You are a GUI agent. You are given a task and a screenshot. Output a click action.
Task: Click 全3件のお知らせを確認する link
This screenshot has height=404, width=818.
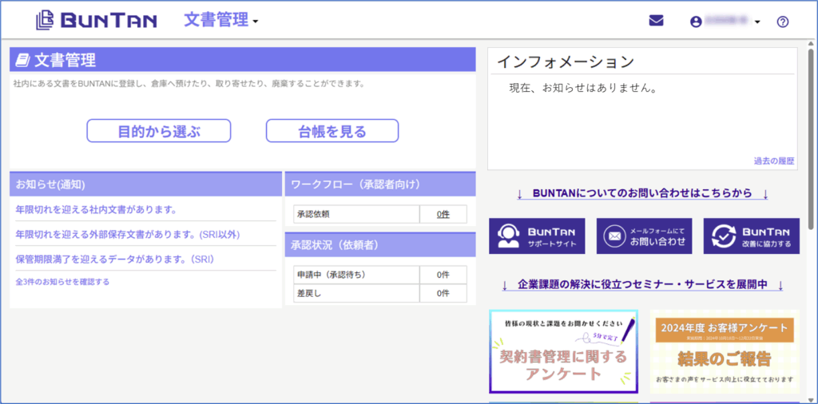point(62,282)
